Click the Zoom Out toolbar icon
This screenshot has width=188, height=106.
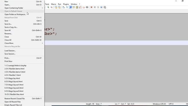(51, 7)
